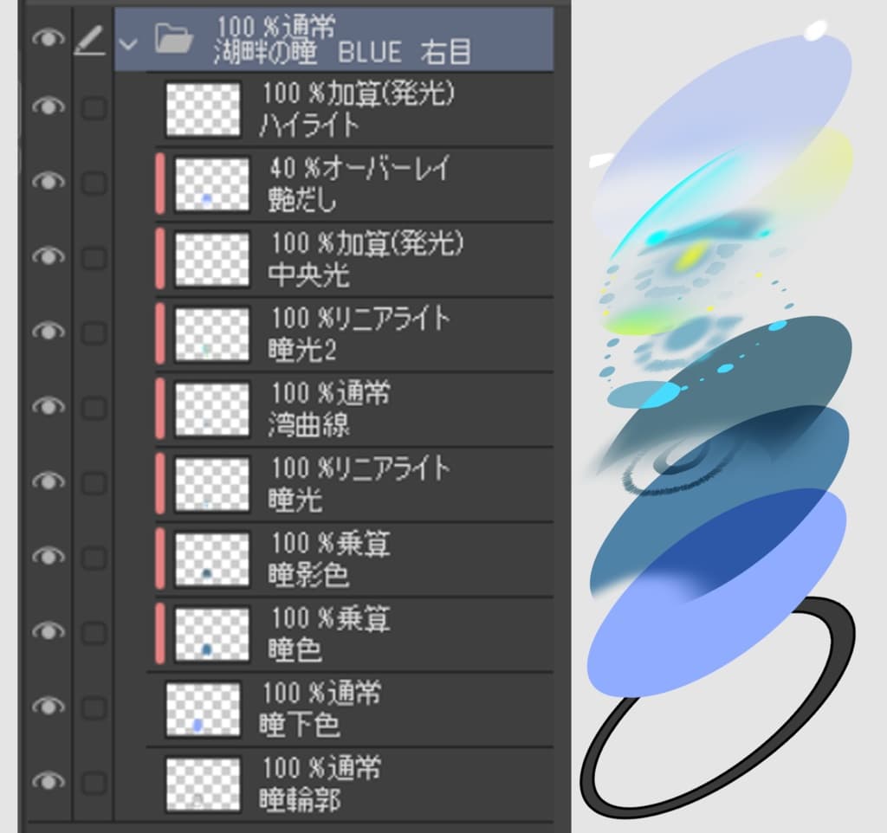Click the clipping mask bar on 艶だし layer
The width and height of the screenshot is (887, 833).
point(159,182)
